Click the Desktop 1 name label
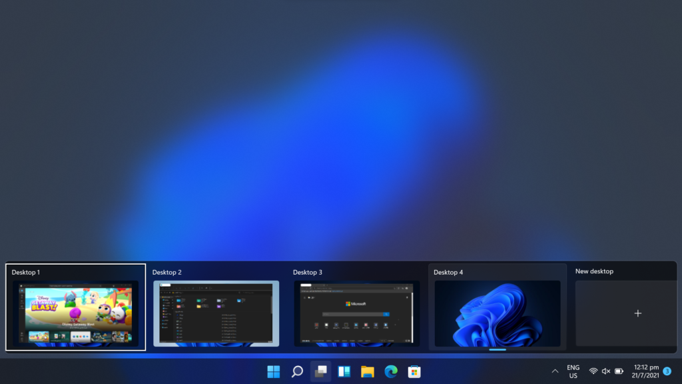Screen dimensions: 682x384 coord(26,272)
